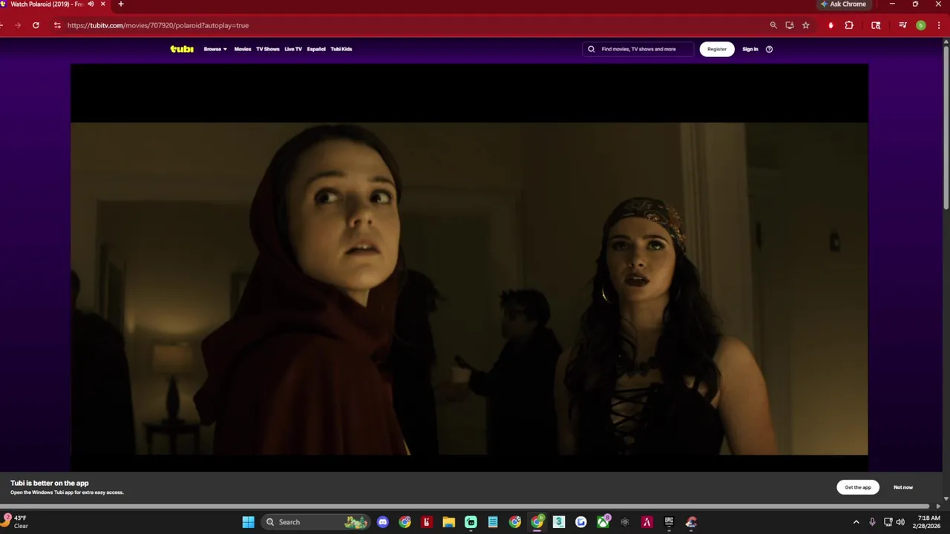Open the Movies section
950x534 pixels.
pyautogui.click(x=243, y=49)
